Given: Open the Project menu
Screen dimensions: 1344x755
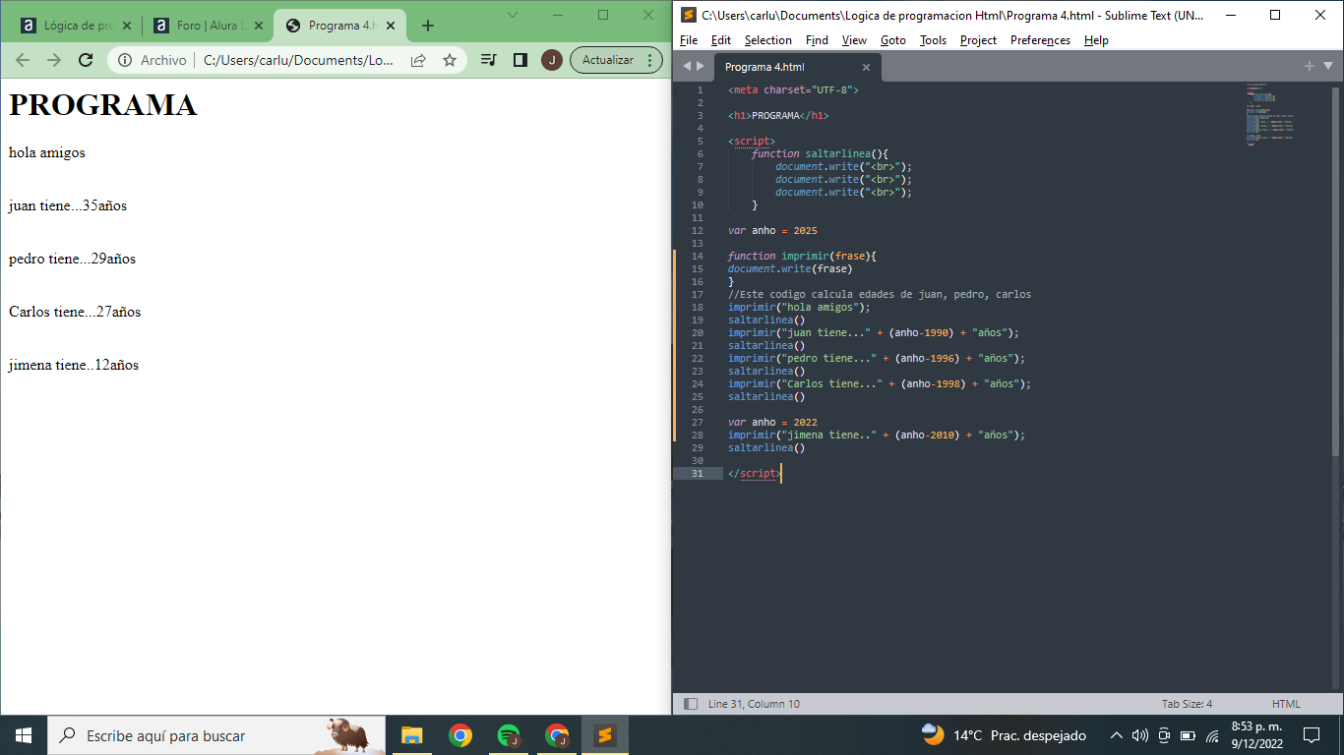Looking at the screenshot, I should pyautogui.click(x=978, y=40).
